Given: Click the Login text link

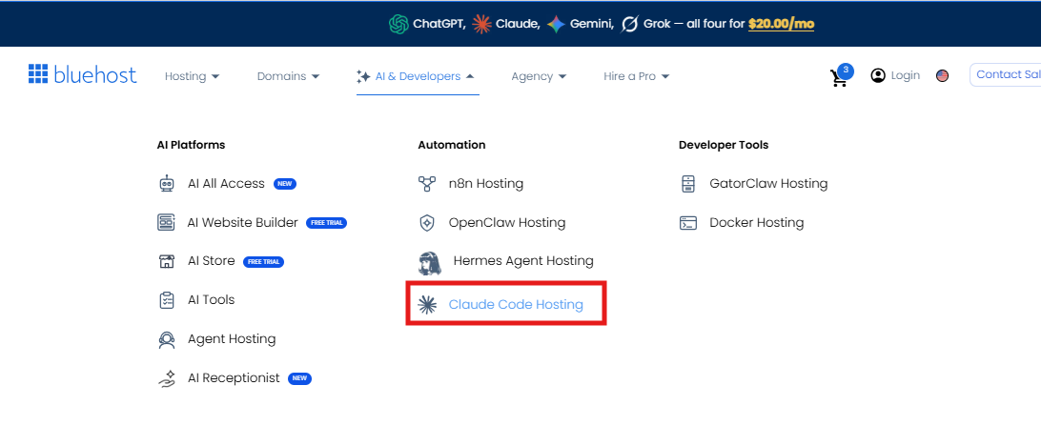Looking at the screenshot, I should tap(906, 75).
